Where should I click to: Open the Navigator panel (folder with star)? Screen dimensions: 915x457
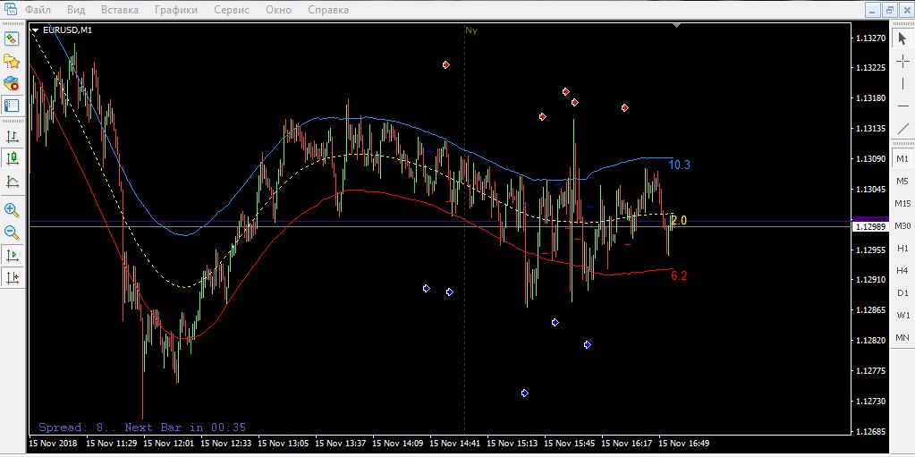pos(12,62)
